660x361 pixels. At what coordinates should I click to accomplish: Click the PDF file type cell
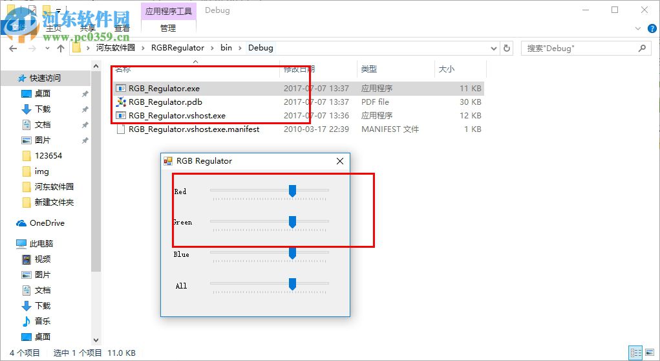[375, 102]
